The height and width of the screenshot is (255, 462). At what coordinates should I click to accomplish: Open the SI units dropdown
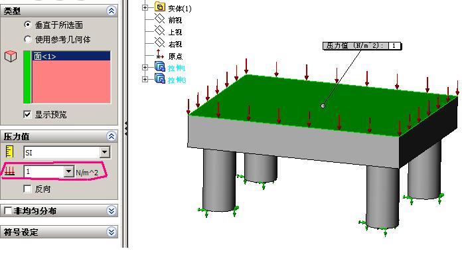tap(105, 153)
